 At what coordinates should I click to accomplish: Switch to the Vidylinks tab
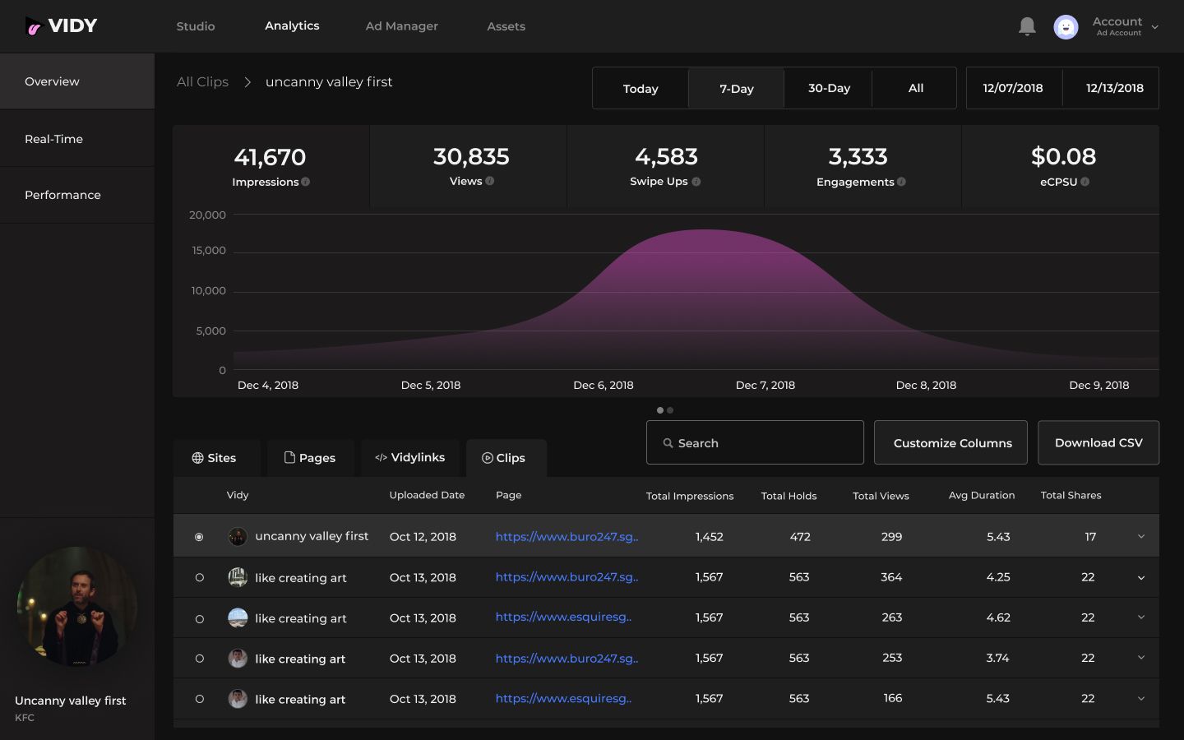tap(410, 458)
